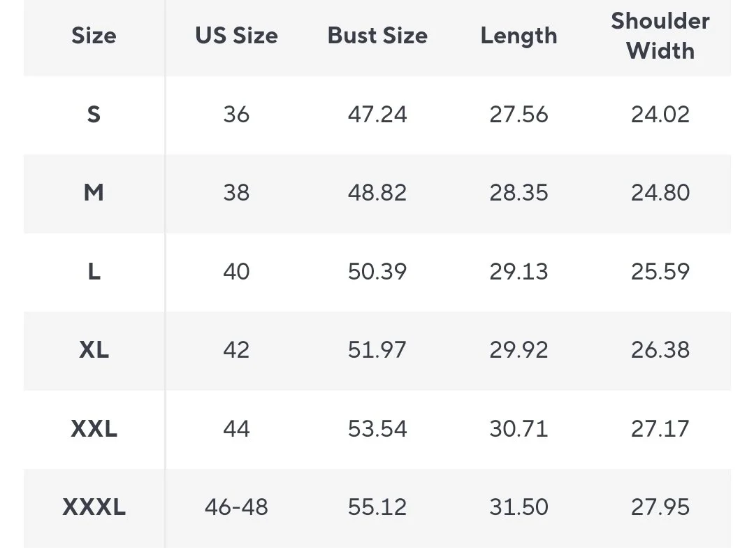This screenshot has width=754, height=552.
Task: Select US size 42 cell
Action: click(x=236, y=349)
